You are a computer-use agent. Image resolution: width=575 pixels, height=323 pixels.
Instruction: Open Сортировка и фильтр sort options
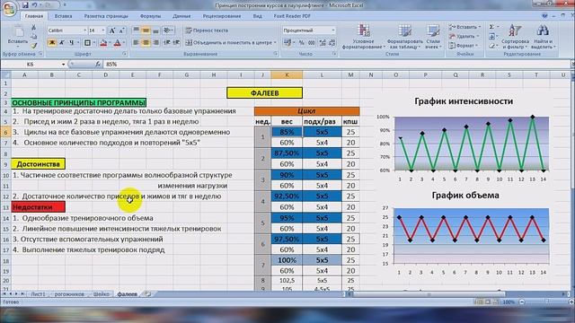point(515,37)
